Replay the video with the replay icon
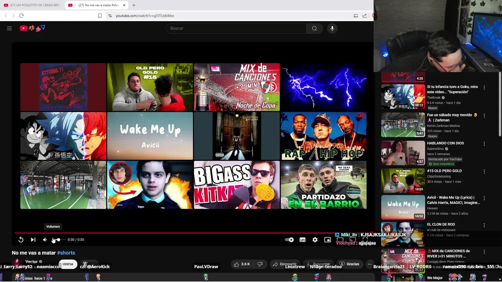502x282 pixels. click(21, 240)
